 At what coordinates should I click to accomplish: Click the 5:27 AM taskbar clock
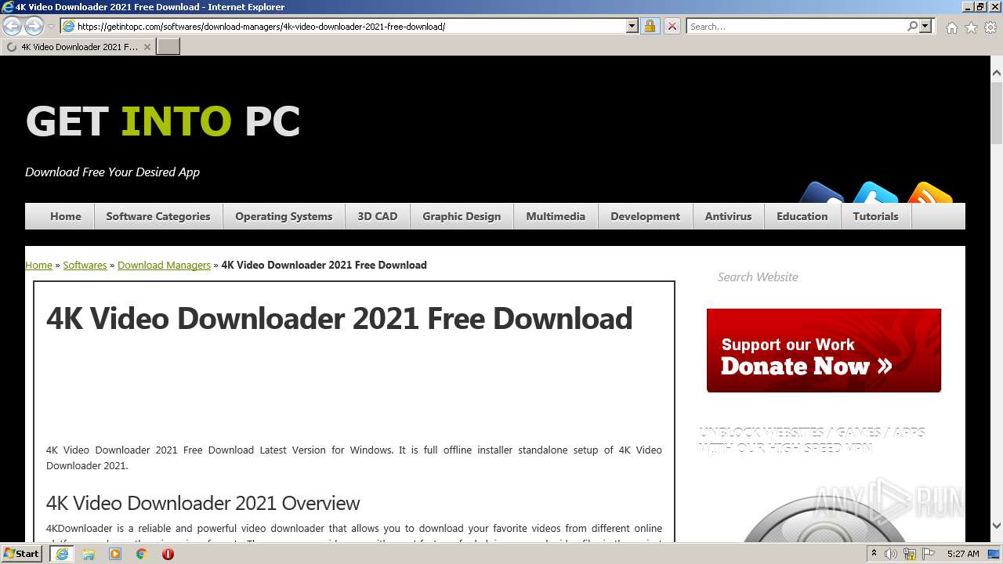pos(963,554)
